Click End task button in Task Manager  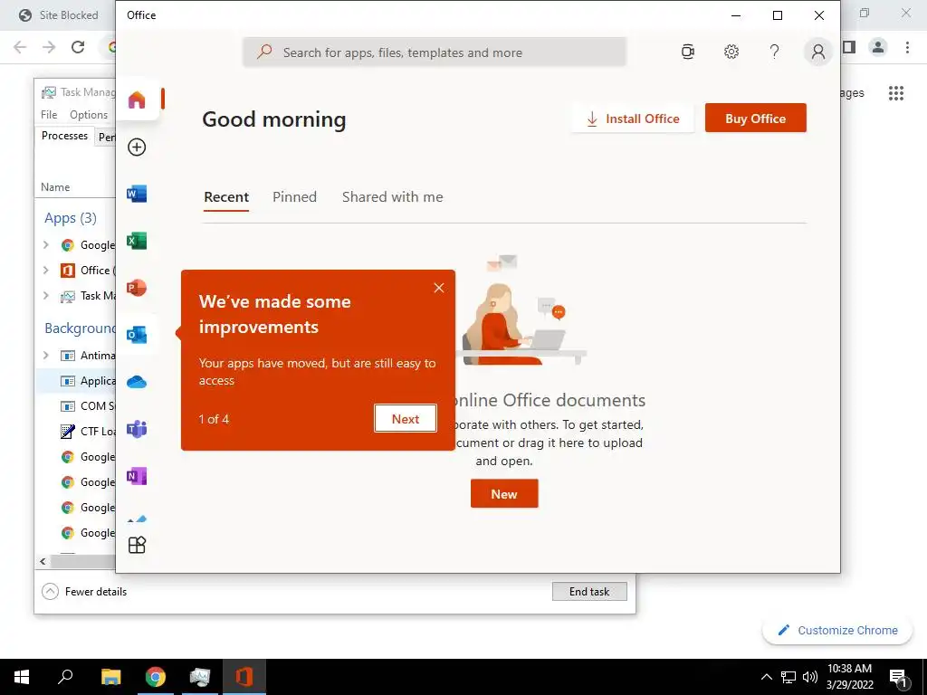tap(589, 592)
